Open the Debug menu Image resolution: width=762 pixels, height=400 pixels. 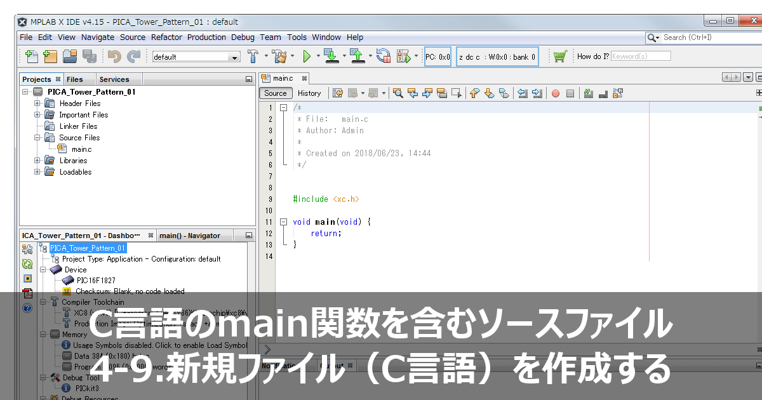(243, 37)
